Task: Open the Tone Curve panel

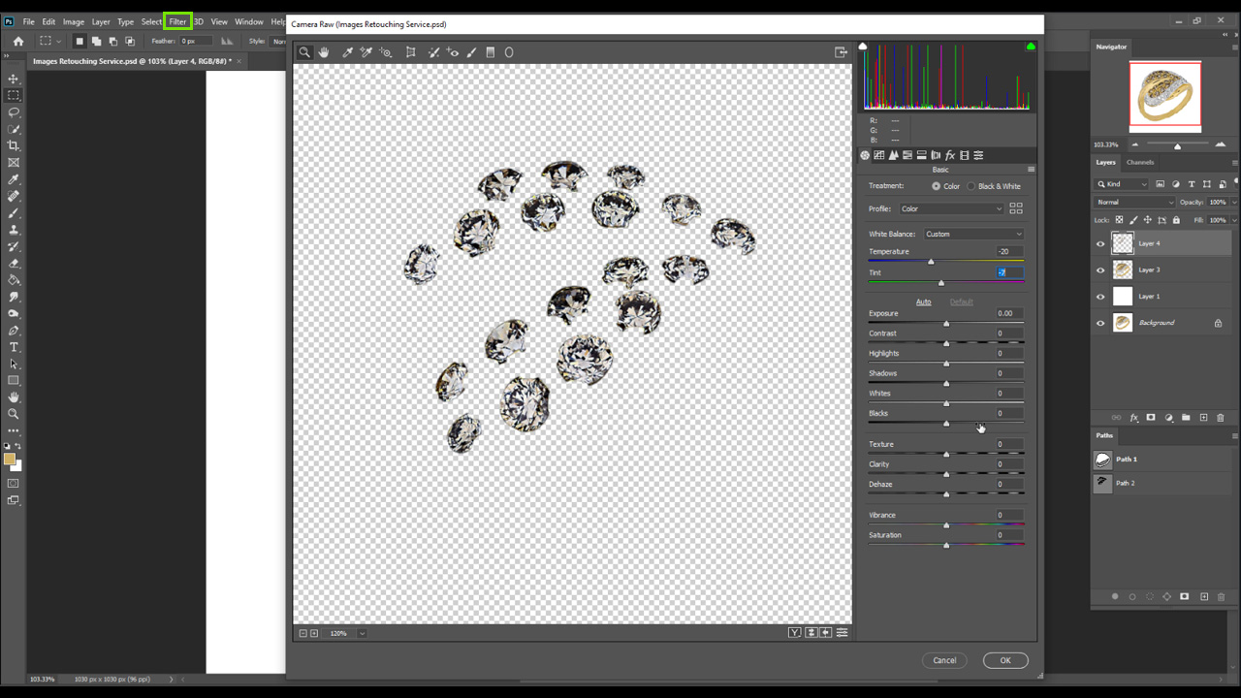Action: point(879,154)
